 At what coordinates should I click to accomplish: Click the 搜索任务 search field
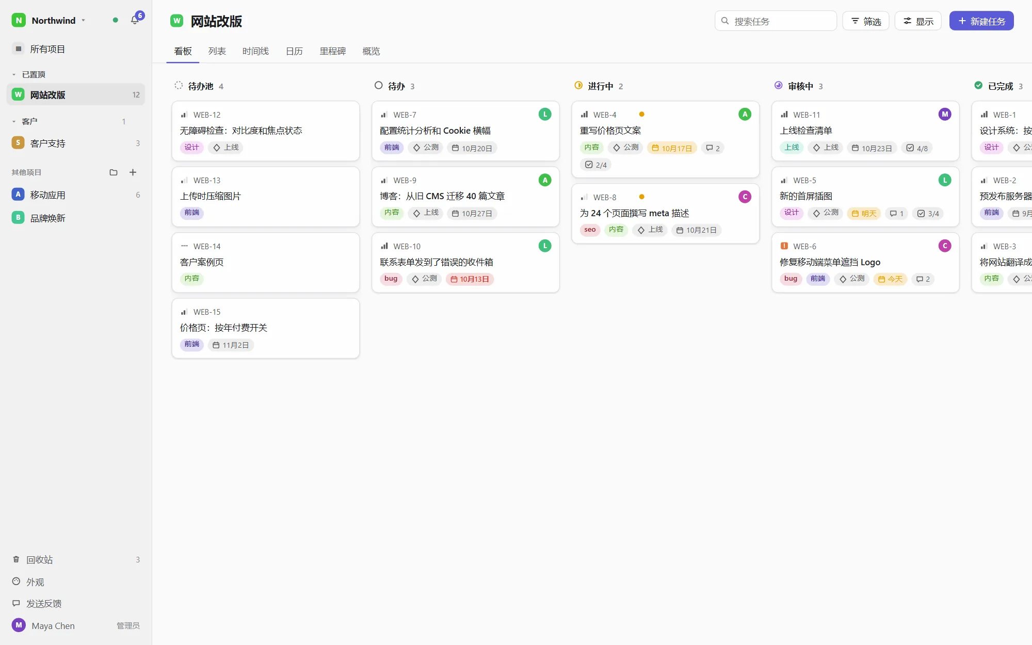776,21
